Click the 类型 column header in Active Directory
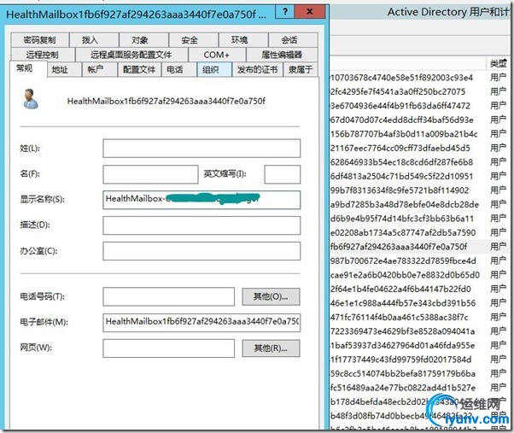The image size is (514, 433). click(x=498, y=63)
